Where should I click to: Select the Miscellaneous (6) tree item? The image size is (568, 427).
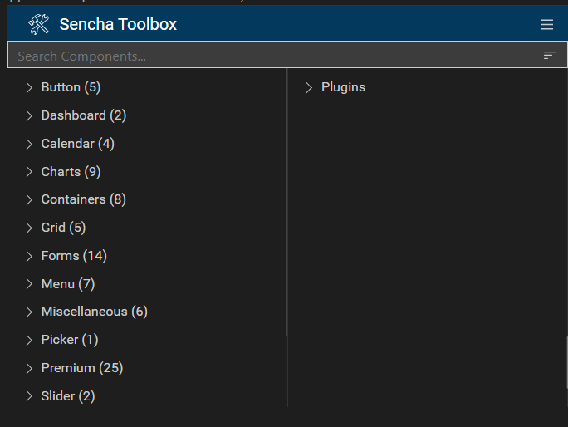coord(94,312)
